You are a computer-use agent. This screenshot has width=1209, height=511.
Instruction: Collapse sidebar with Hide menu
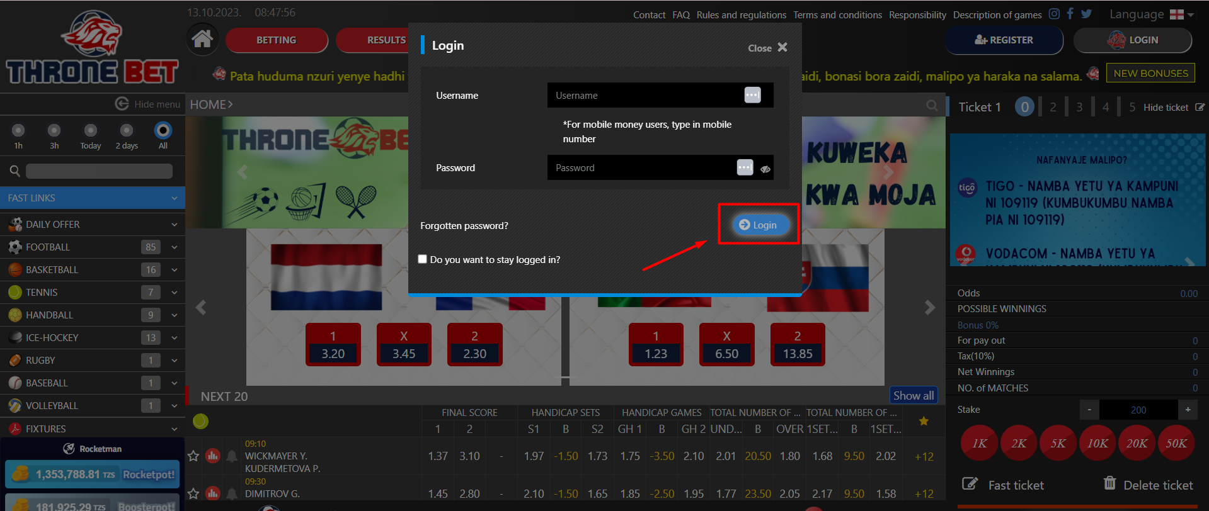(x=148, y=104)
